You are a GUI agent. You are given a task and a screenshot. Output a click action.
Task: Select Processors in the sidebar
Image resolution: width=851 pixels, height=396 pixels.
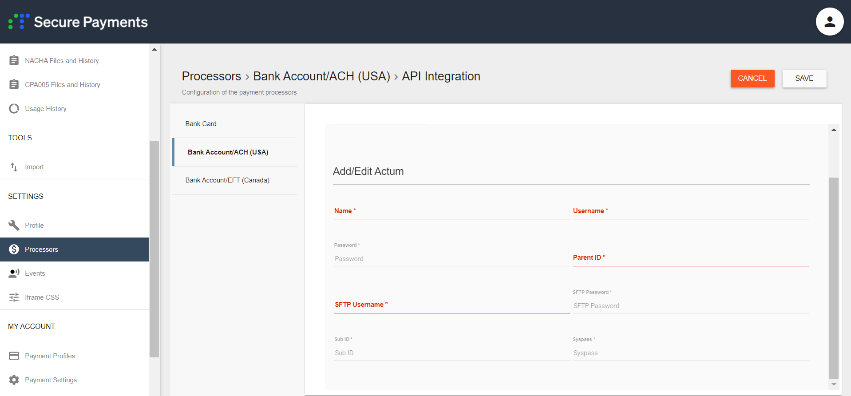tap(75, 249)
